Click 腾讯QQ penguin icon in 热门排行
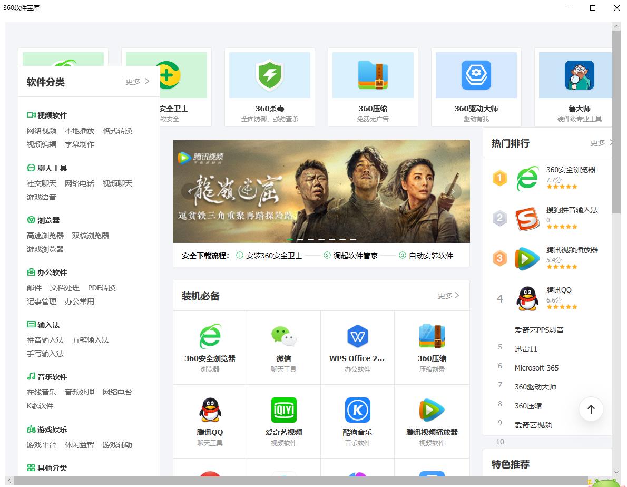Viewport: 627px width, 487px height. [527, 299]
